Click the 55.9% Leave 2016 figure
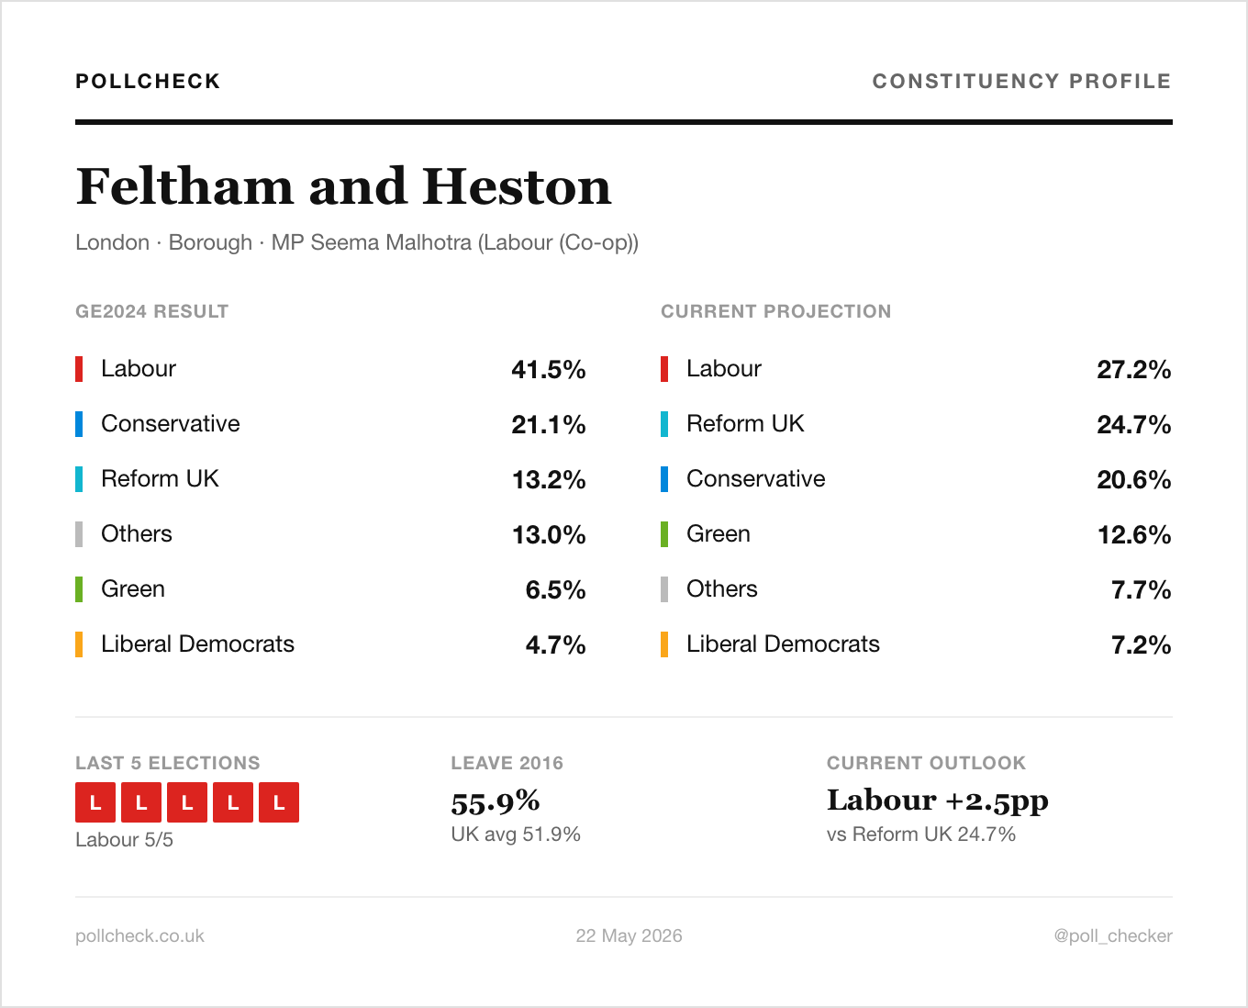 tap(496, 801)
